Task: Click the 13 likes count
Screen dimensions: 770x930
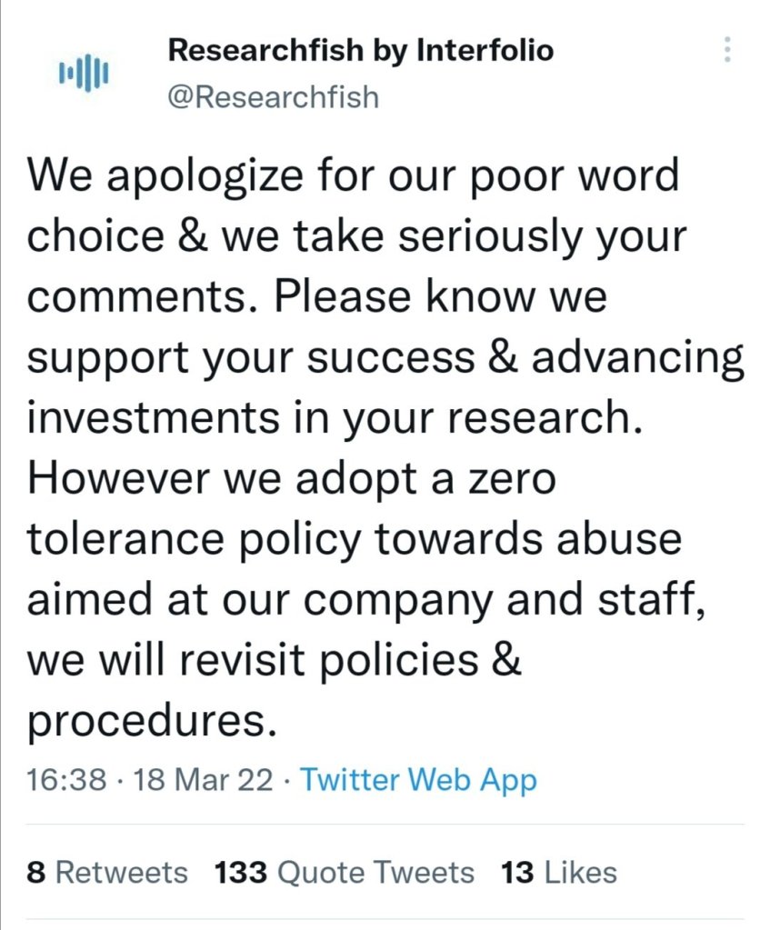Action: (x=517, y=873)
